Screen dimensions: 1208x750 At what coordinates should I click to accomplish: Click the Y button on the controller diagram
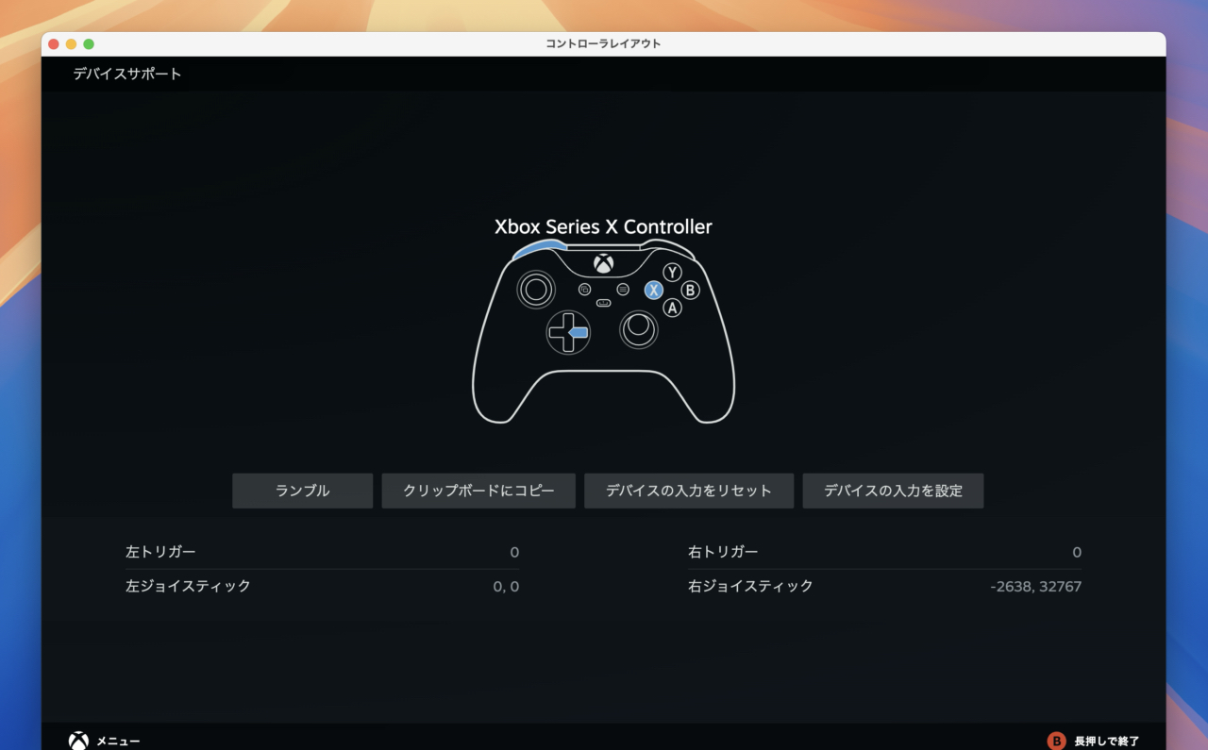coord(672,272)
